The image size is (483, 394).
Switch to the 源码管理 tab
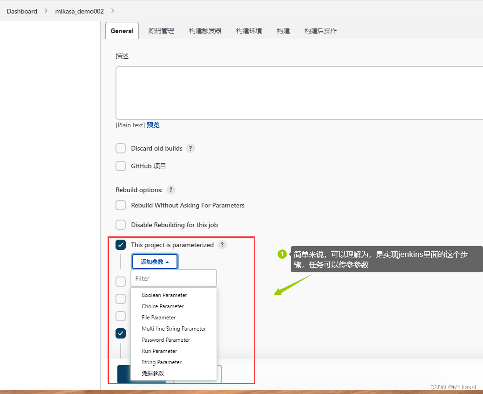160,30
